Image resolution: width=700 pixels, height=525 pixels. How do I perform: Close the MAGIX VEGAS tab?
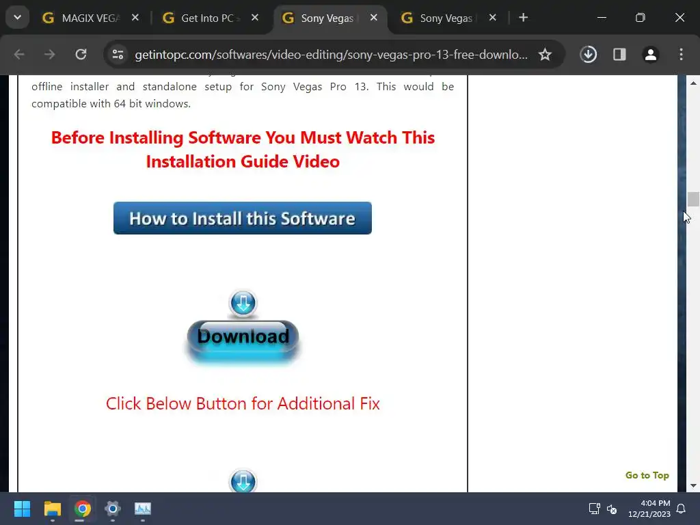[135, 18]
